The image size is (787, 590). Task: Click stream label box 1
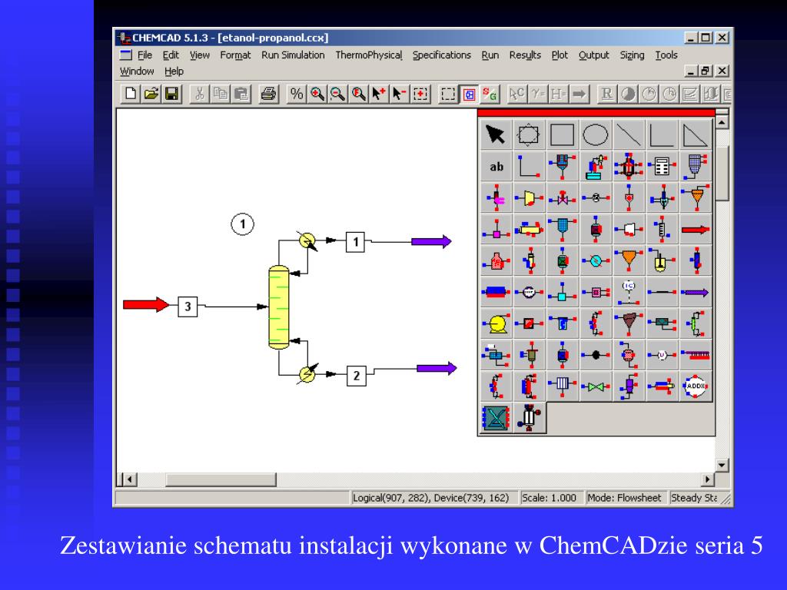tap(355, 242)
